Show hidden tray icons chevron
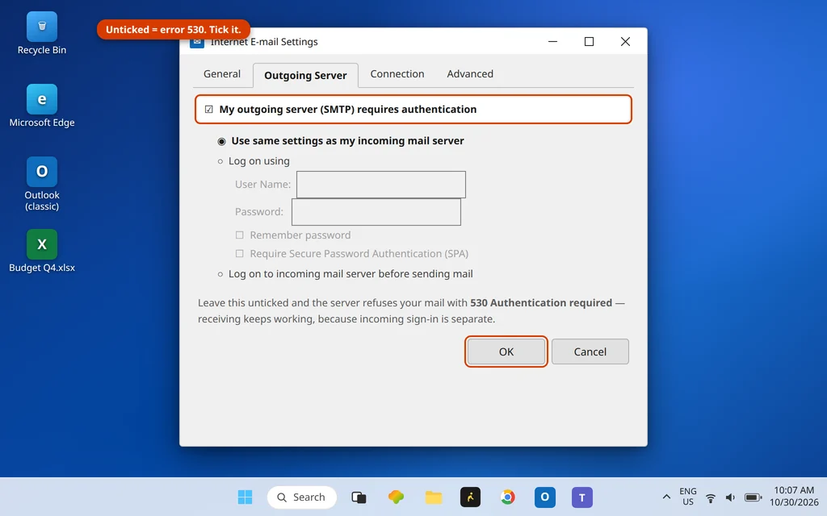The height and width of the screenshot is (516, 827). pos(666,497)
